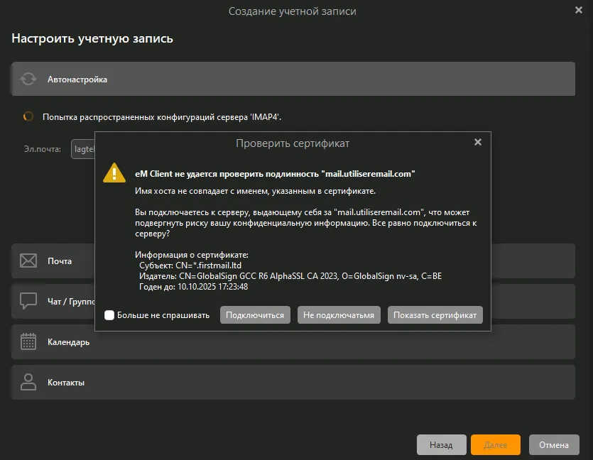The height and width of the screenshot is (460, 593).
Task: Click the Чат speech bubble icon
Action: (x=28, y=301)
